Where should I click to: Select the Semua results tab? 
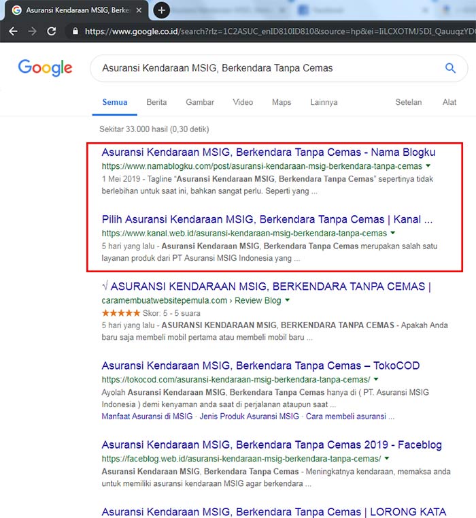[114, 102]
